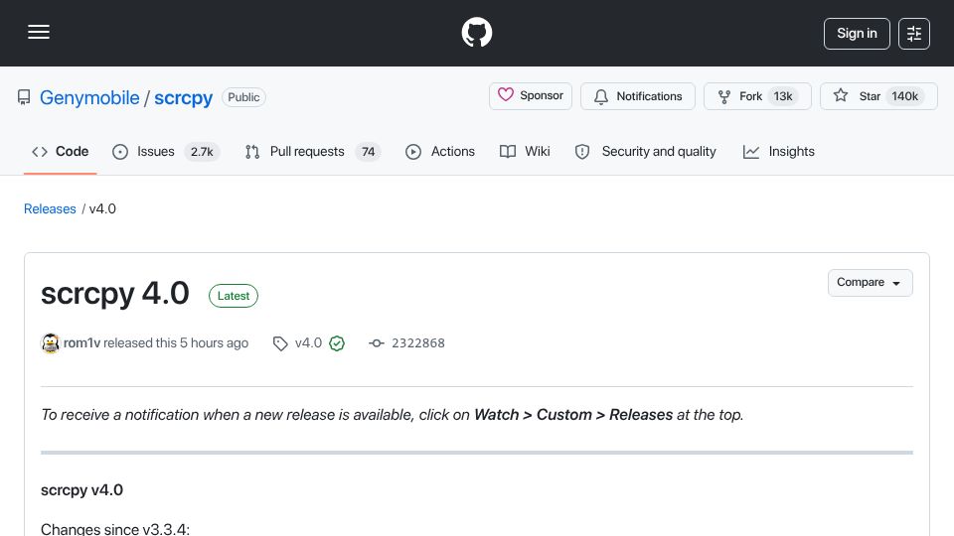Open the Genymobile owner link
This screenshot has width=954, height=536.
(89, 97)
